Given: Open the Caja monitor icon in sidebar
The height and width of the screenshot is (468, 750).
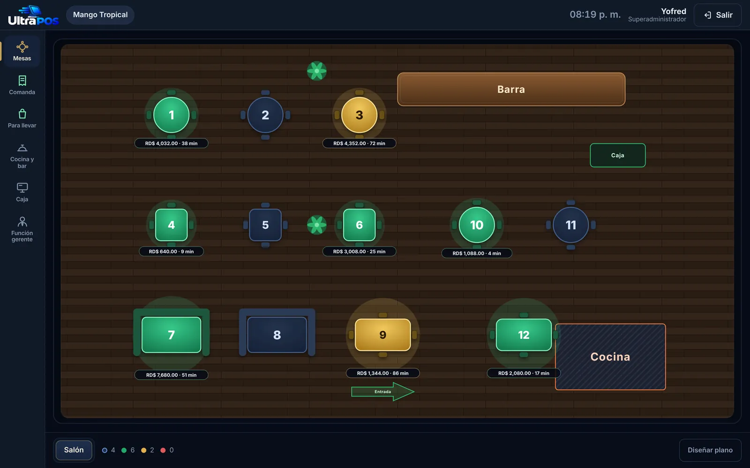Looking at the screenshot, I should point(22,188).
